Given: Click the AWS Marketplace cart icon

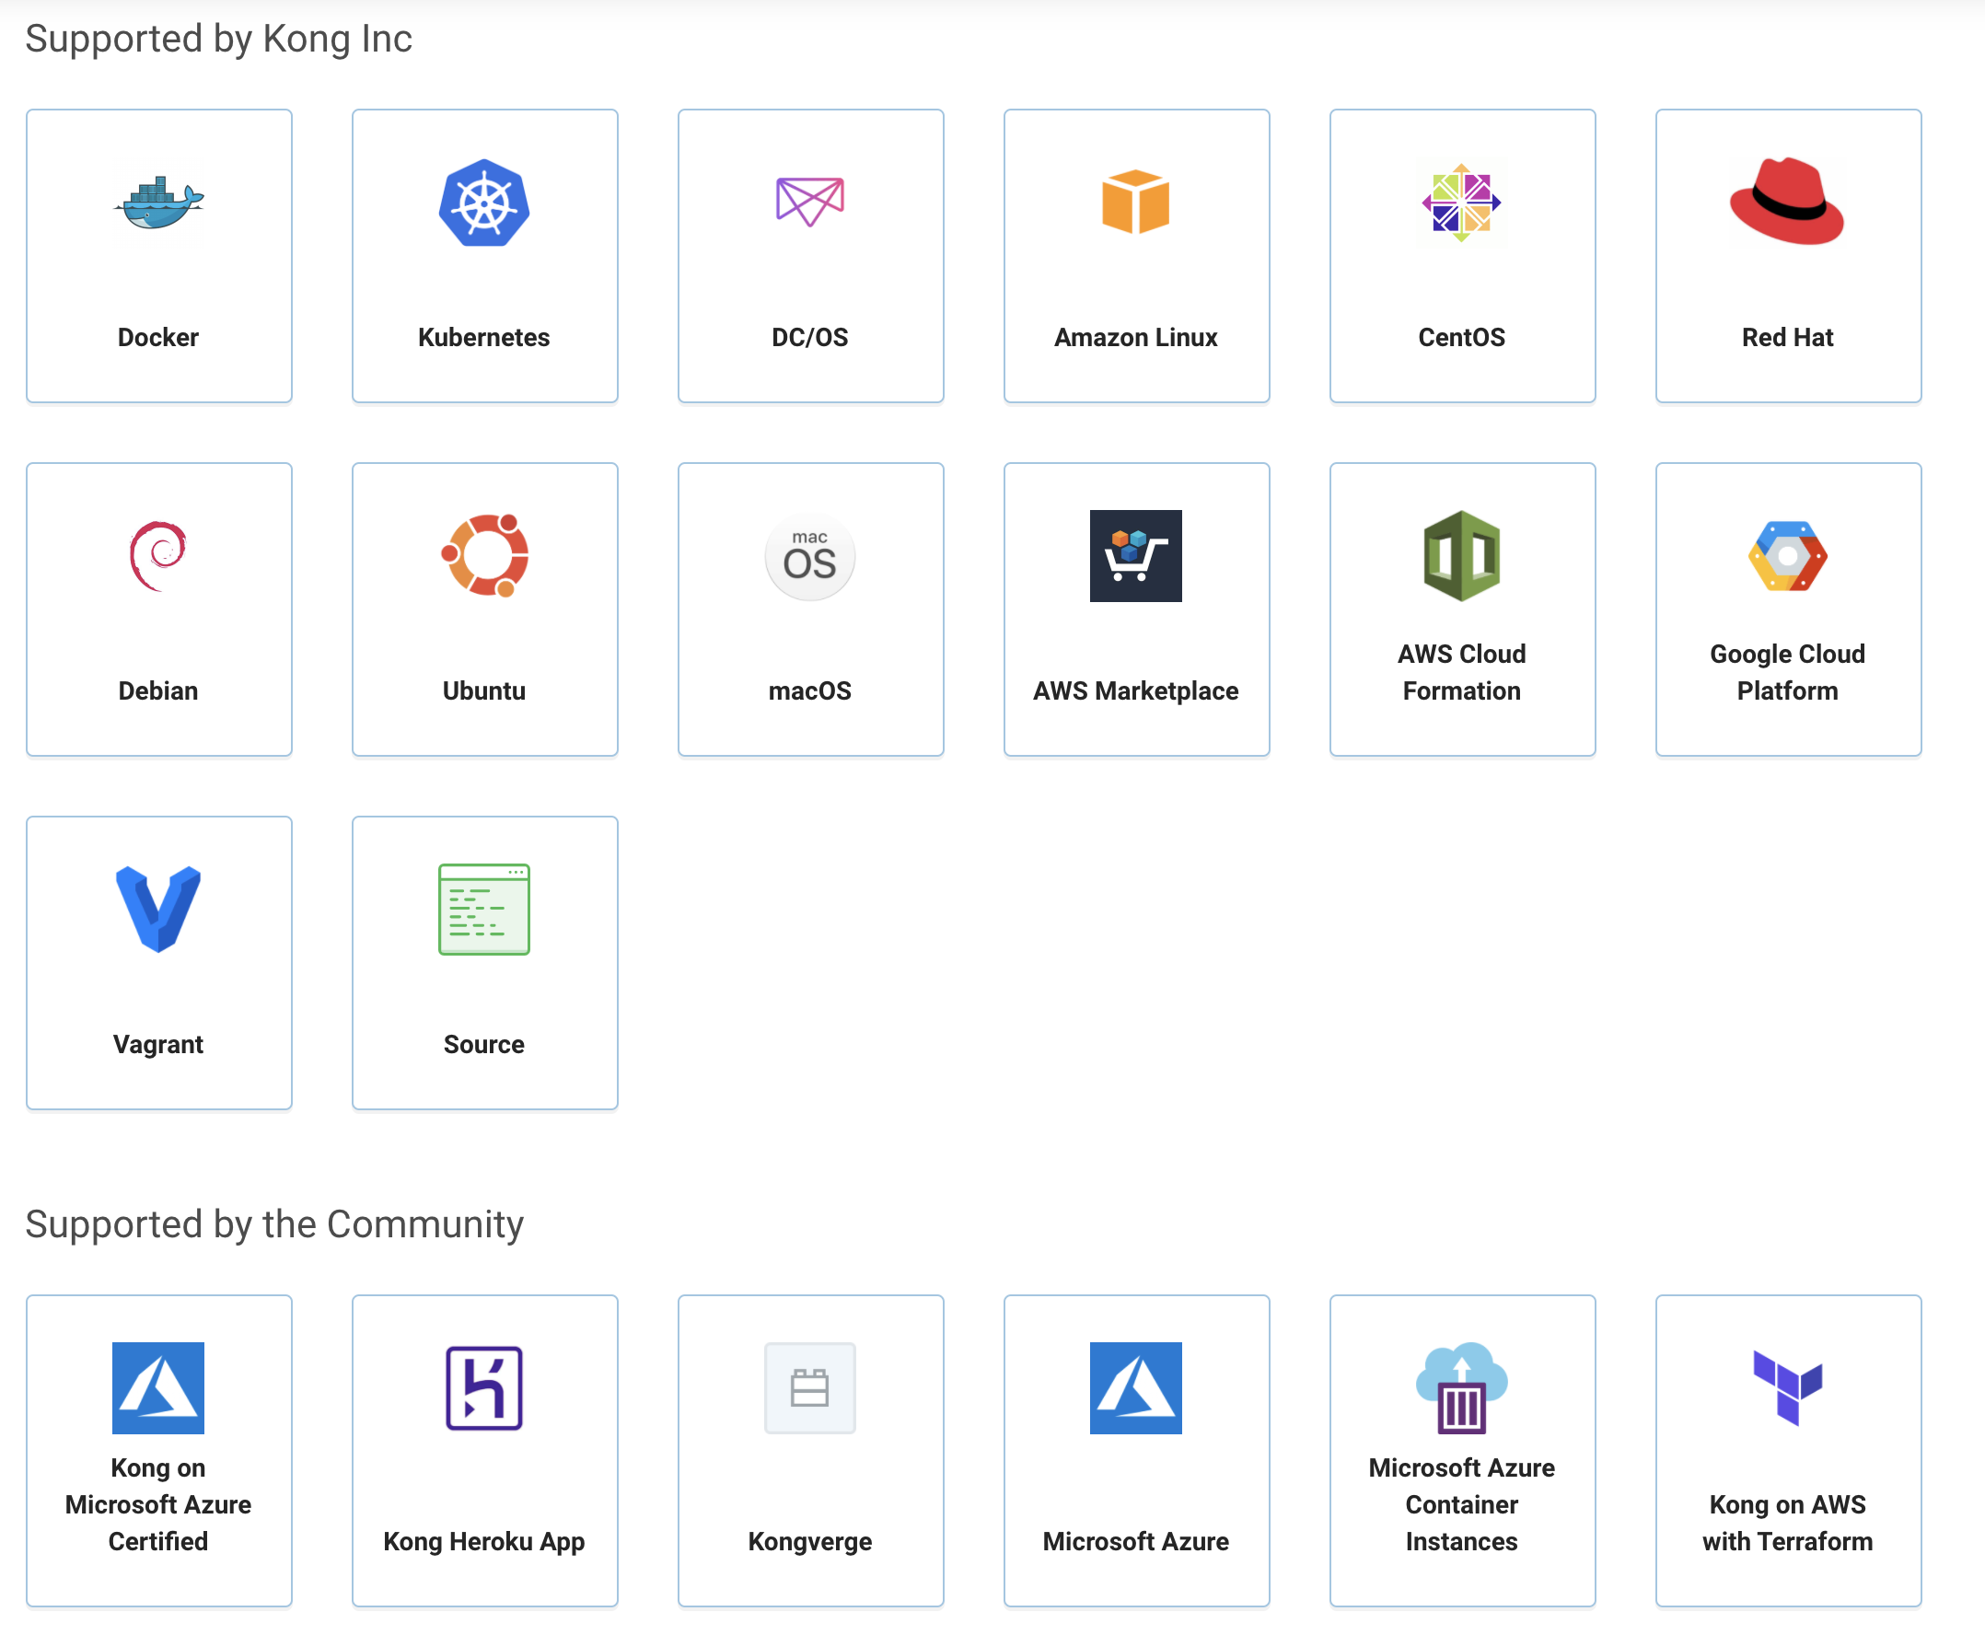Looking at the screenshot, I should pos(1135,556).
